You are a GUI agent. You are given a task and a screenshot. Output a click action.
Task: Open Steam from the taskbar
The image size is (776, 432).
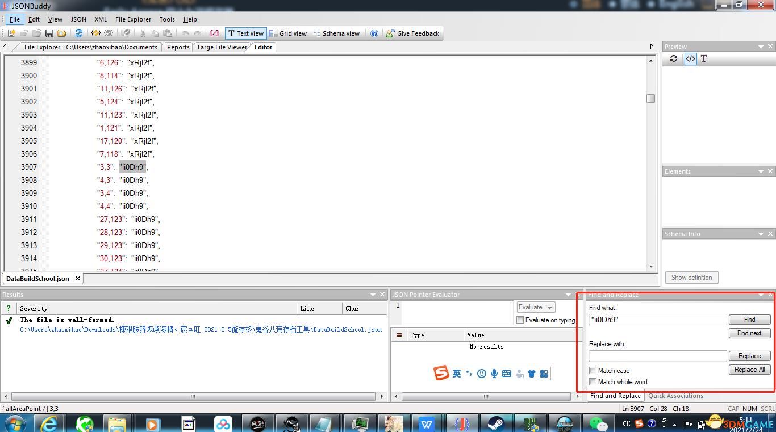pyautogui.click(x=496, y=423)
